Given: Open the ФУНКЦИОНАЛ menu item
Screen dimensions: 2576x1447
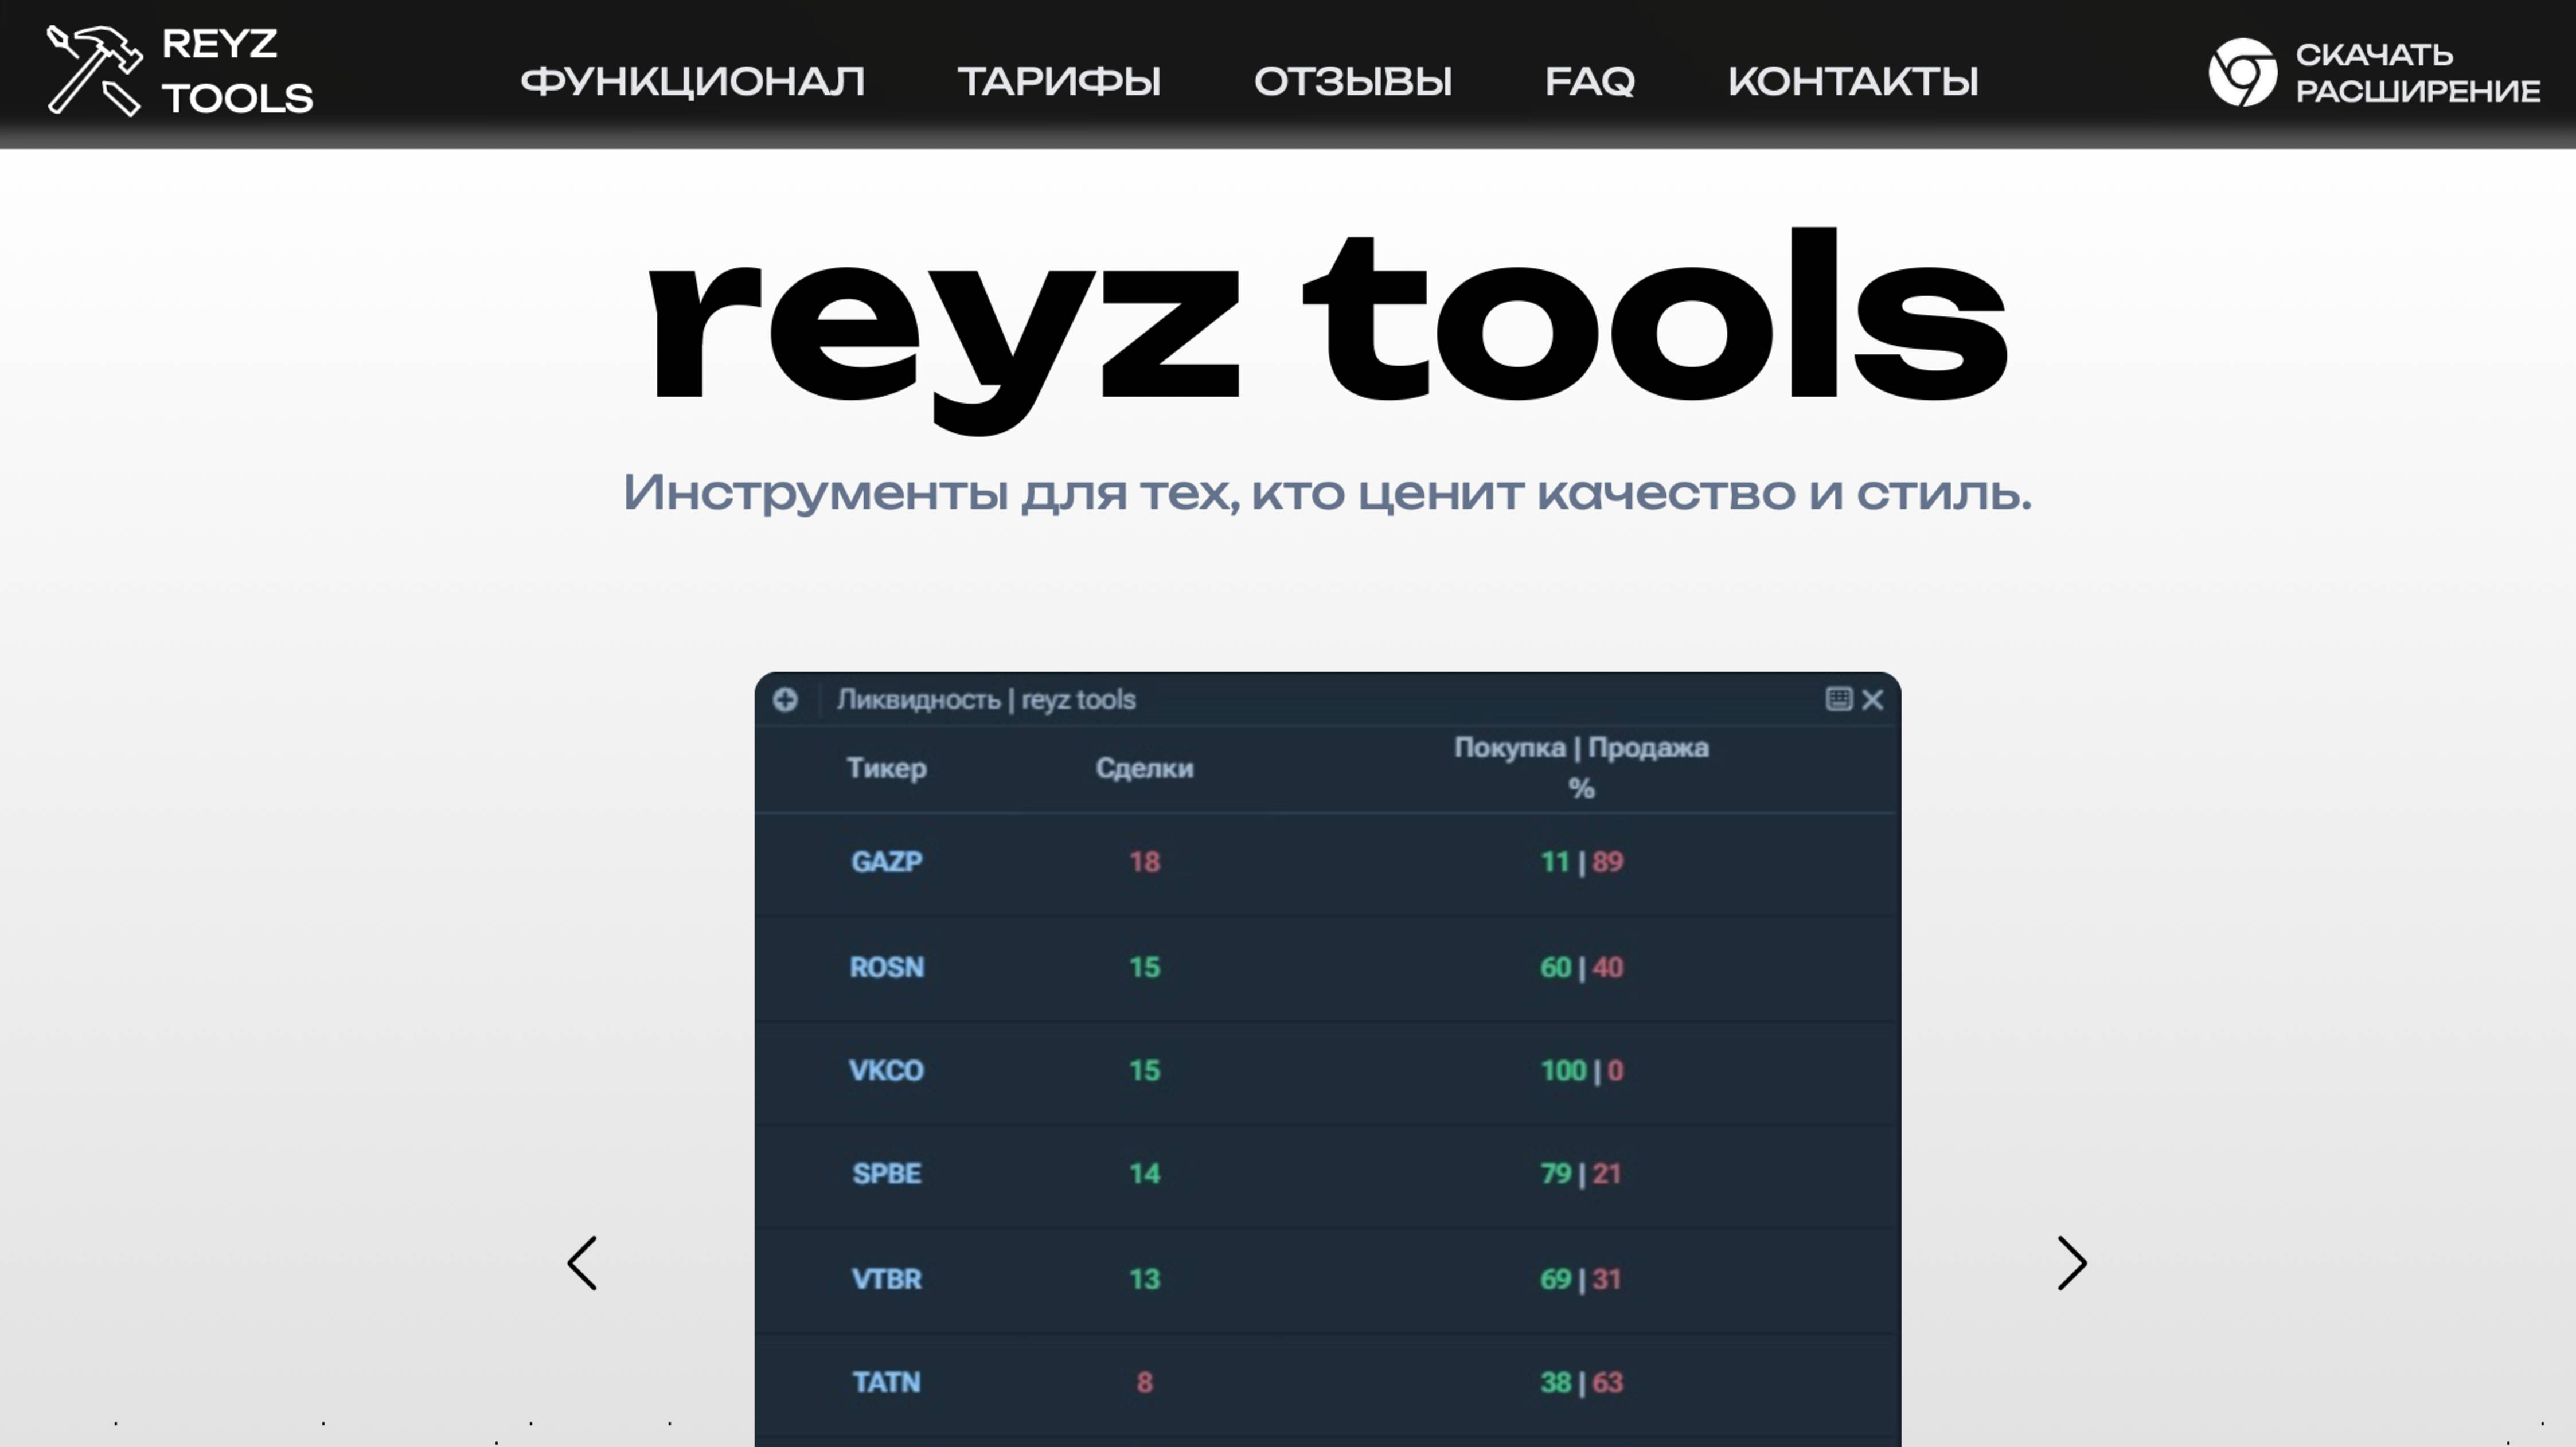Looking at the screenshot, I should pyautogui.click(x=692, y=81).
